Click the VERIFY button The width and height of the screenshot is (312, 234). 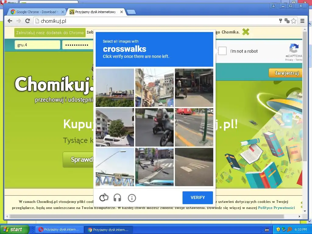click(x=197, y=197)
